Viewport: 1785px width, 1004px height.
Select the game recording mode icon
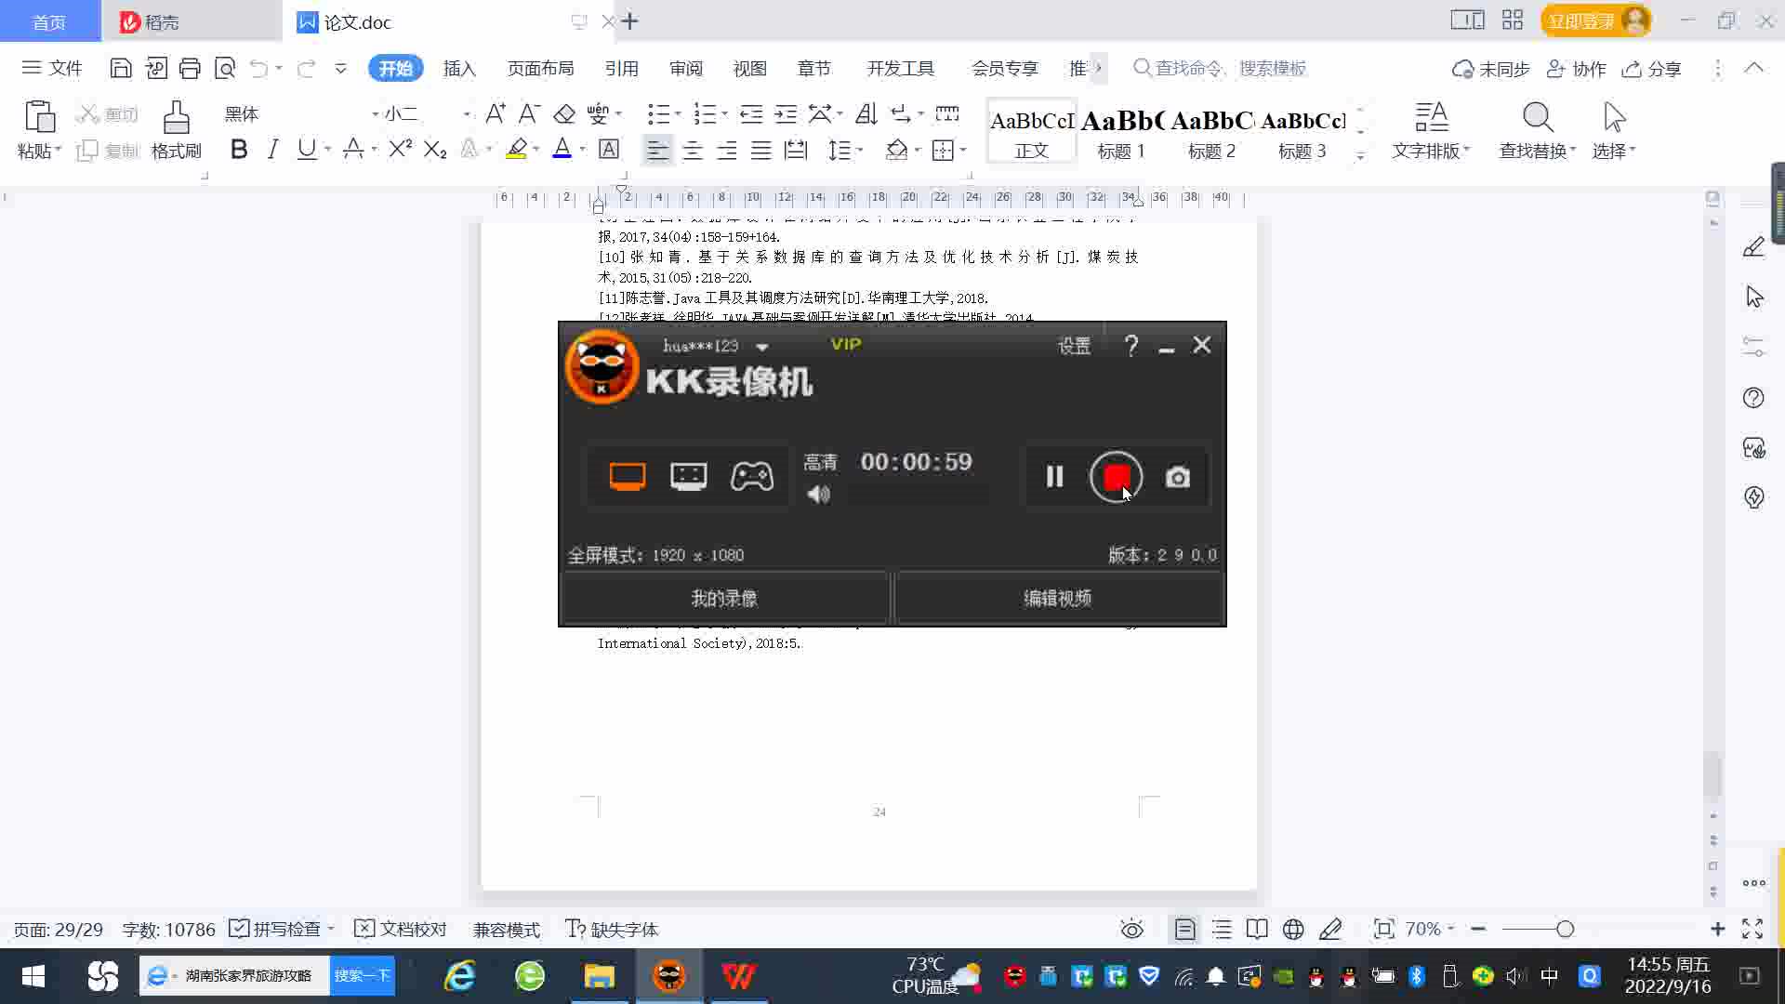point(751,477)
